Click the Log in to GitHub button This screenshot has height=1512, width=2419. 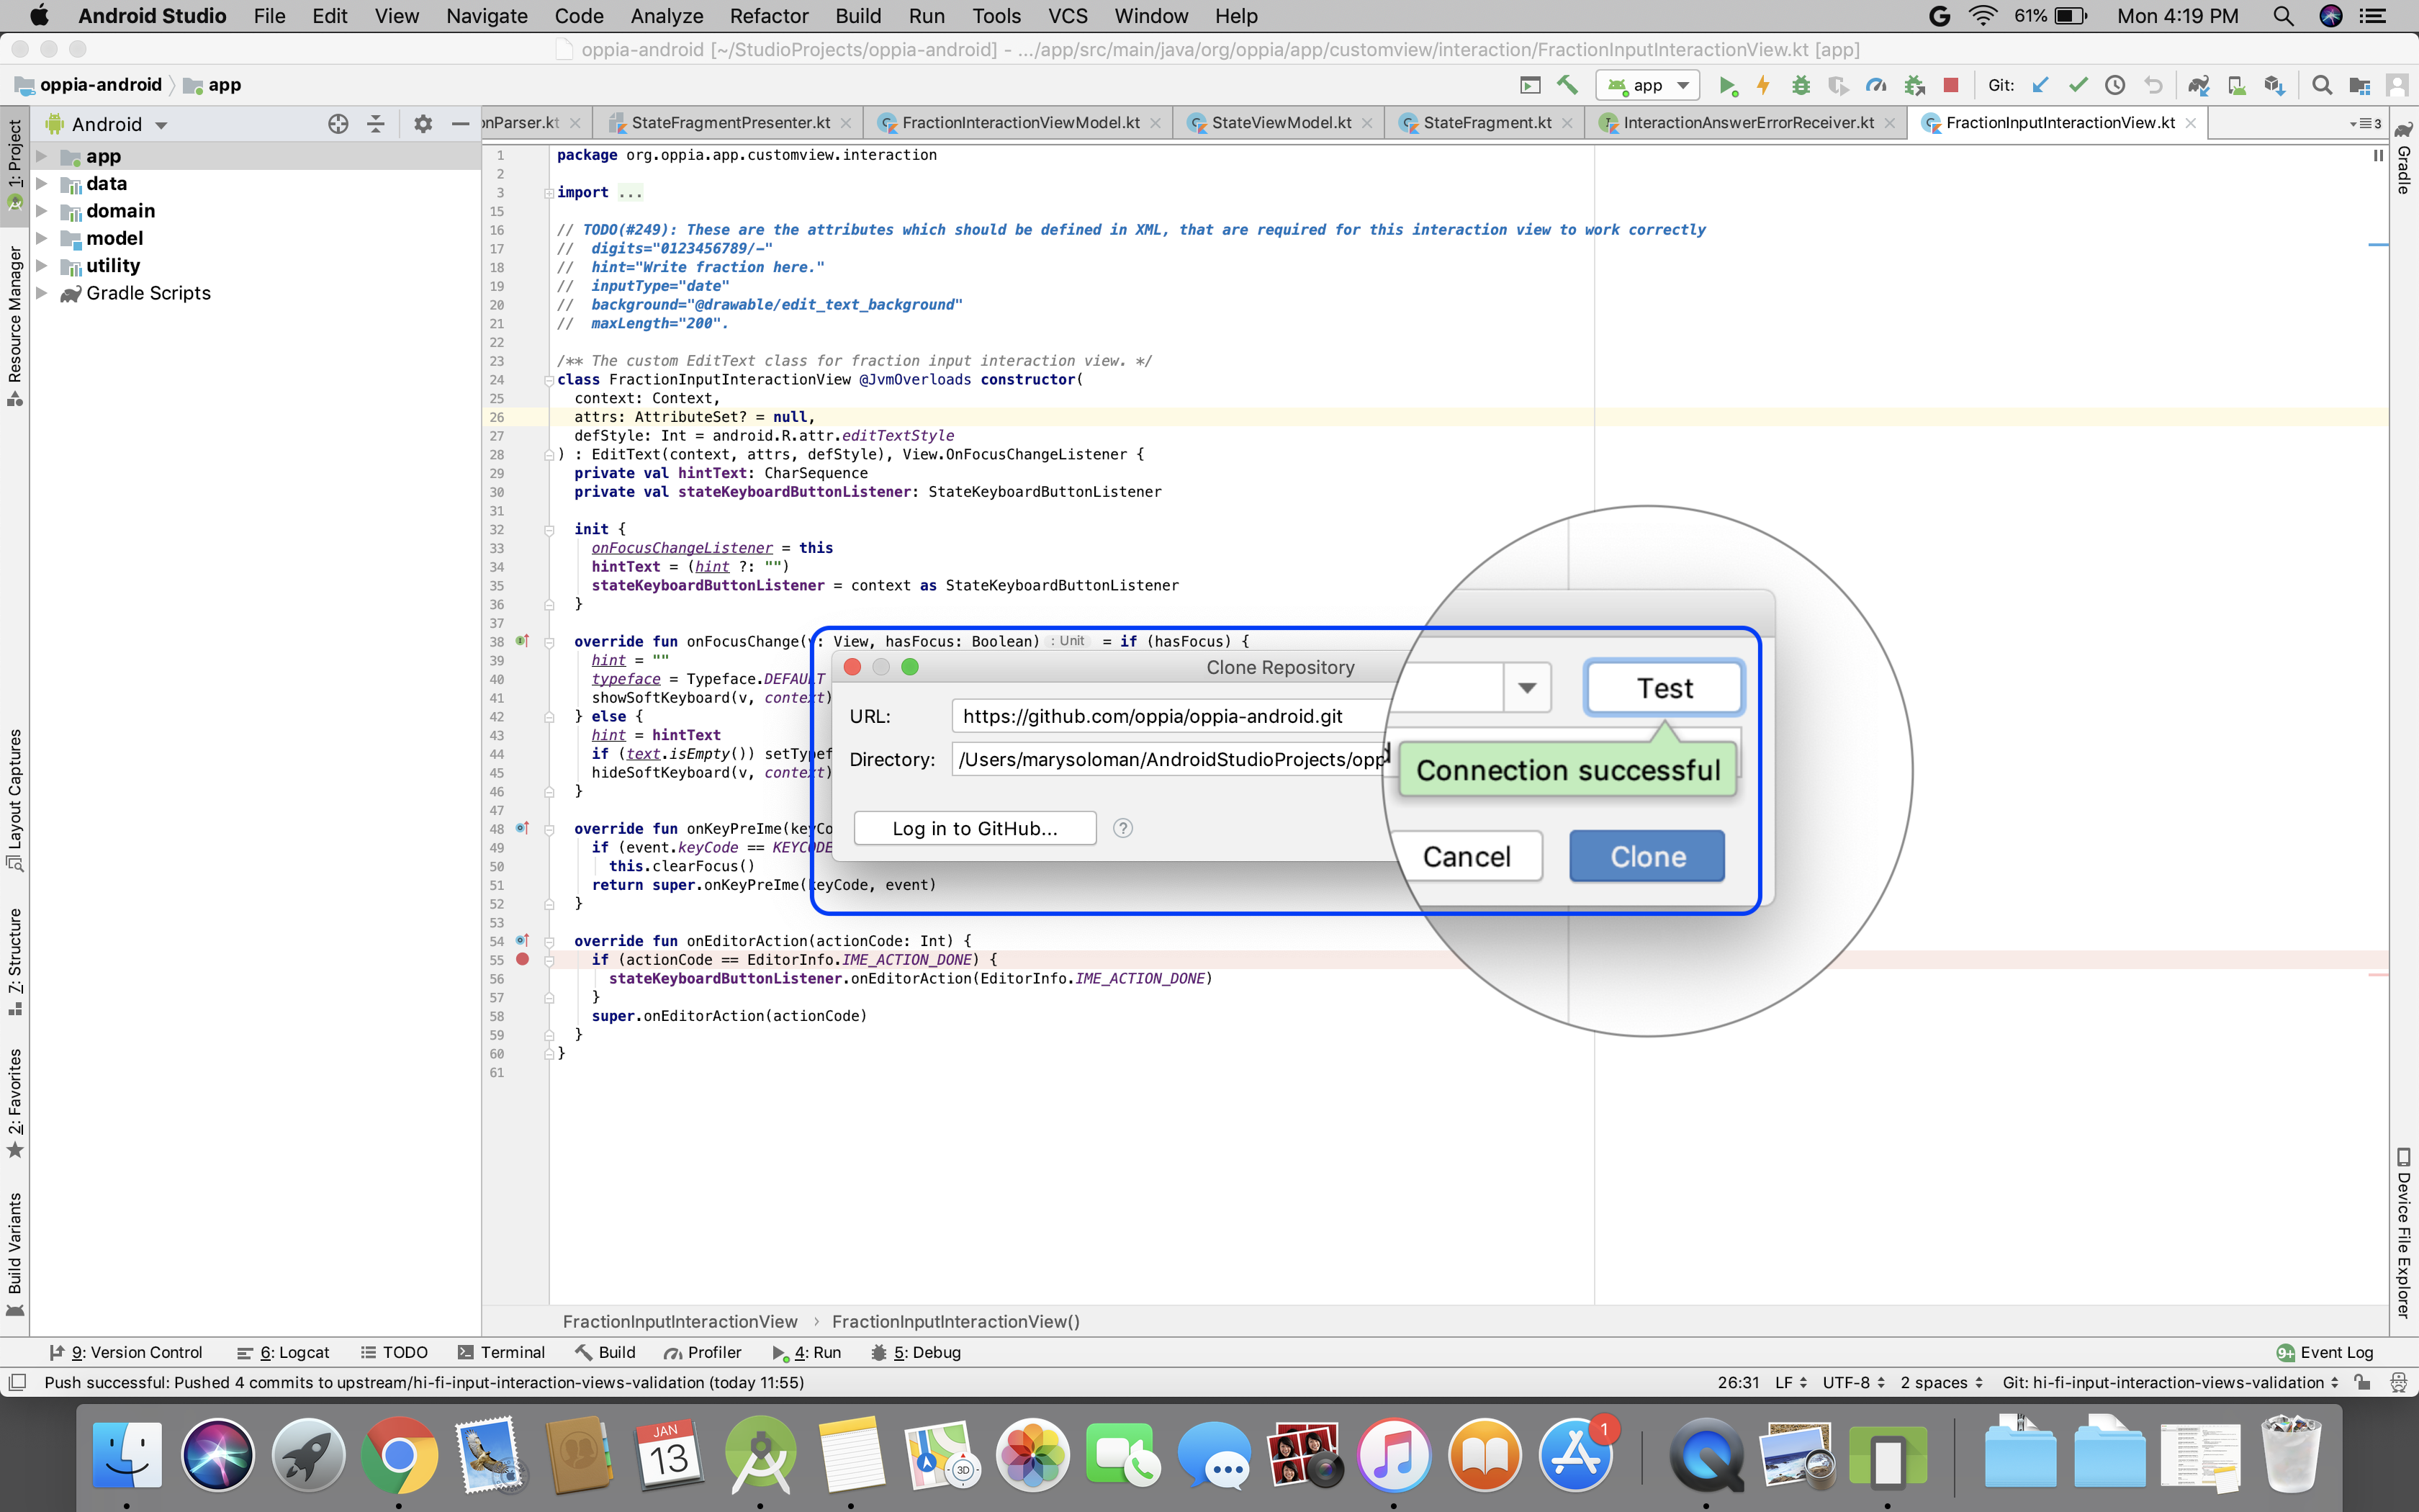(976, 827)
